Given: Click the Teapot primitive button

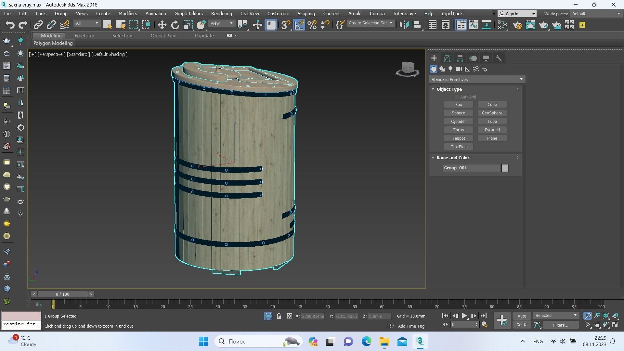Looking at the screenshot, I should (x=458, y=138).
